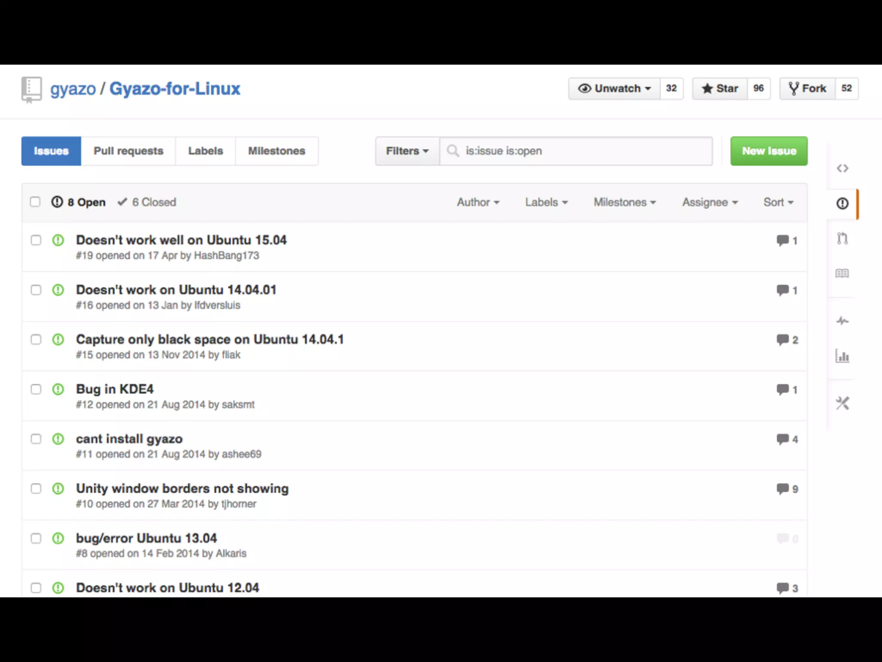882x662 pixels.
Task: Open the Wiki book icon
Action: [842, 273]
